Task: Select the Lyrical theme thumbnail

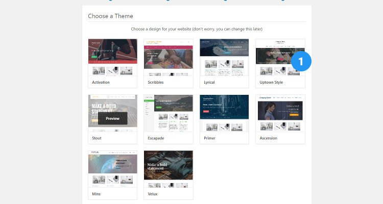Action: (x=224, y=57)
